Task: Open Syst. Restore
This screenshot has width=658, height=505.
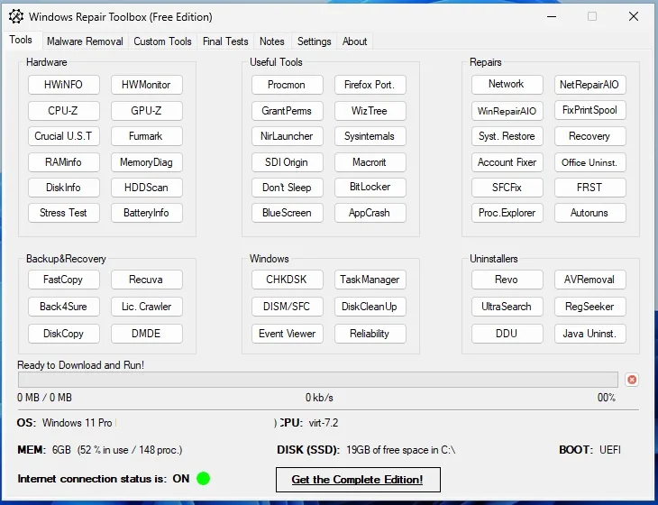Action: coord(507,136)
